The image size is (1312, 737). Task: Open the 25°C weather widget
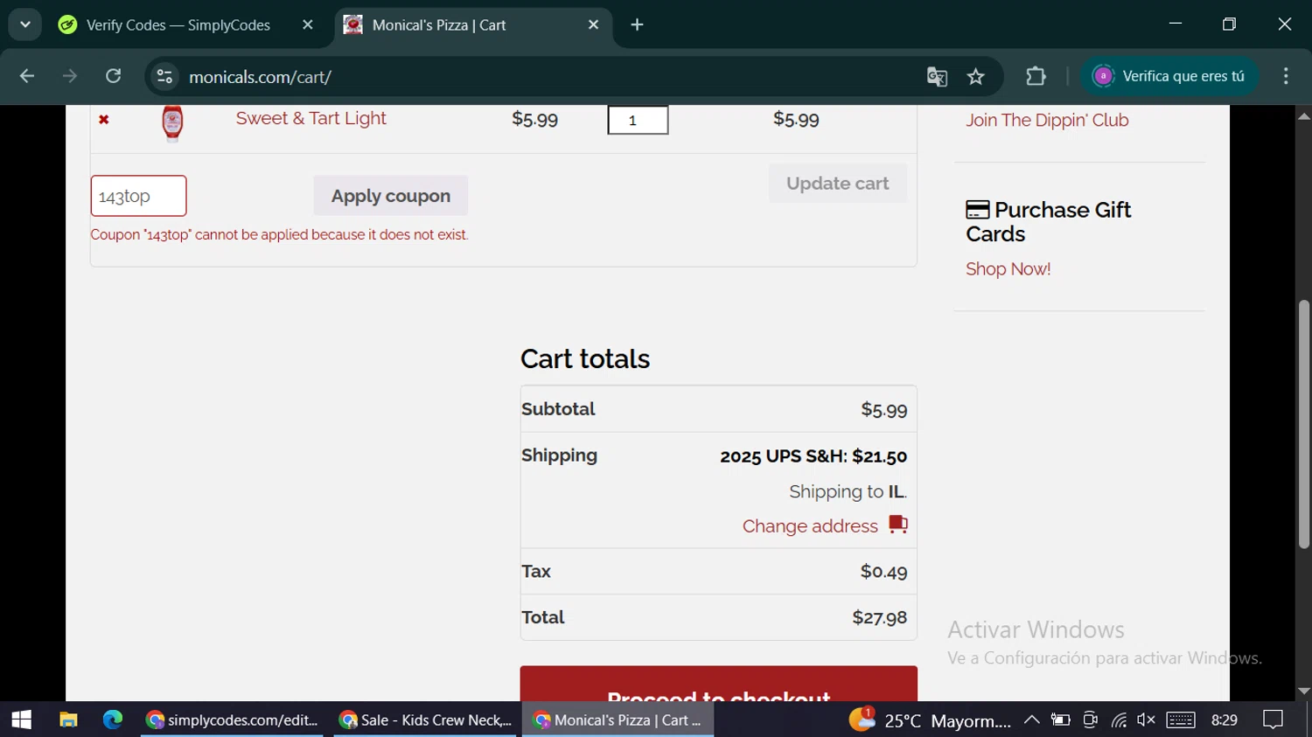point(929,720)
